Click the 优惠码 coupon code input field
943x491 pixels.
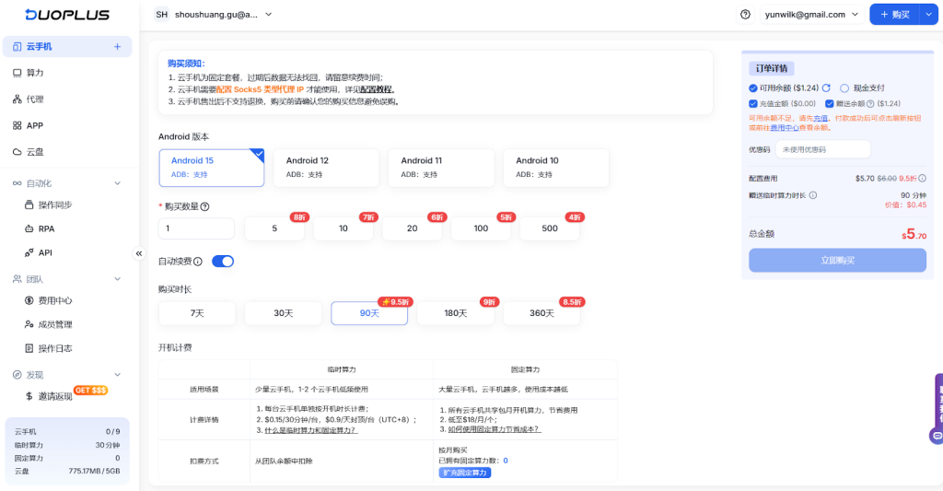821,149
